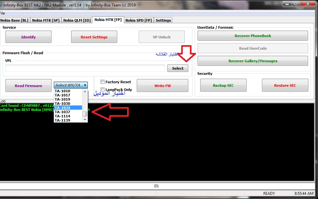This screenshot has height=199, width=318.
Task: Click model list scroll up arrow
Action: (85, 92)
